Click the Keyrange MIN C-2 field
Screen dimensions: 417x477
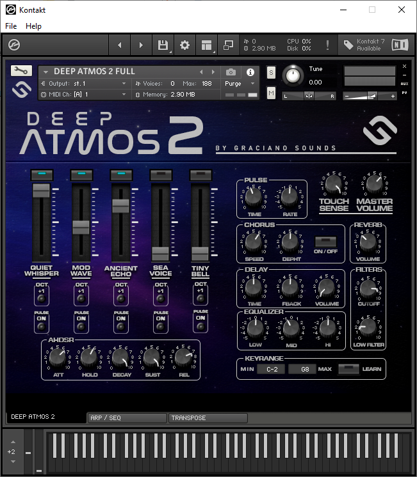pyautogui.click(x=272, y=369)
